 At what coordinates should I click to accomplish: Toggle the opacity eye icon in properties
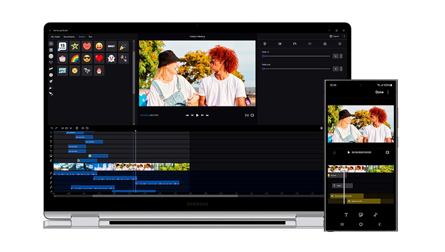310,44
